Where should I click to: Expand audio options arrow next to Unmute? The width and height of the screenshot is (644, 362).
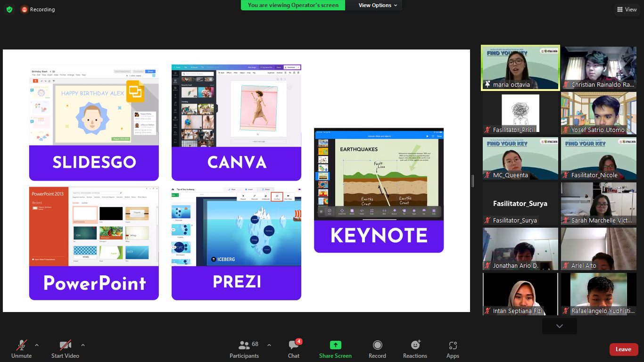tap(37, 345)
